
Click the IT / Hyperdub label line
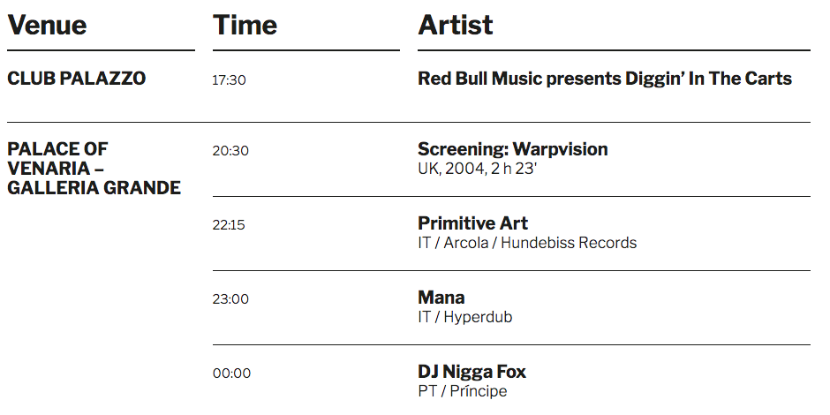(x=465, y=316)
